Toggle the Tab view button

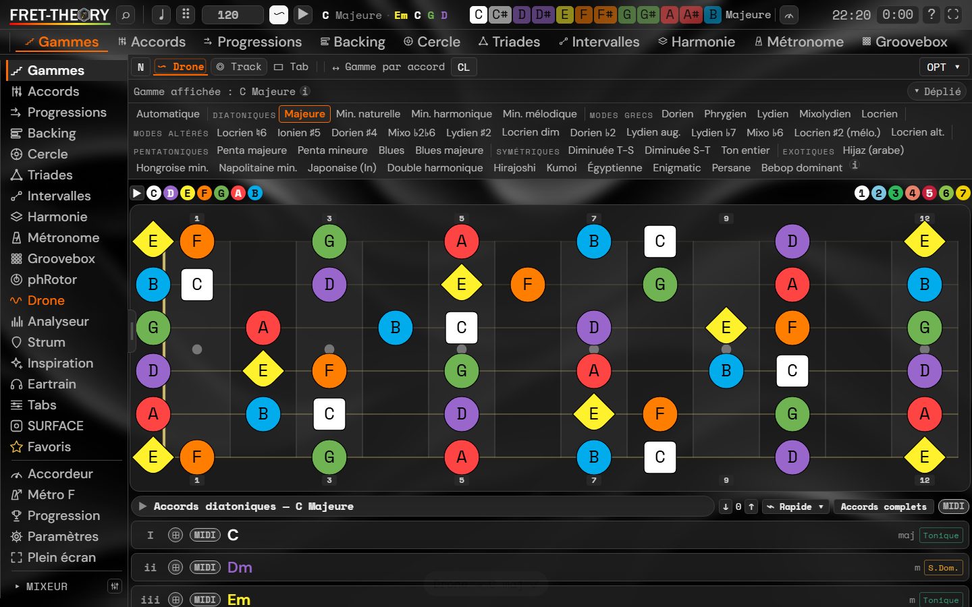tap(291, 67)
